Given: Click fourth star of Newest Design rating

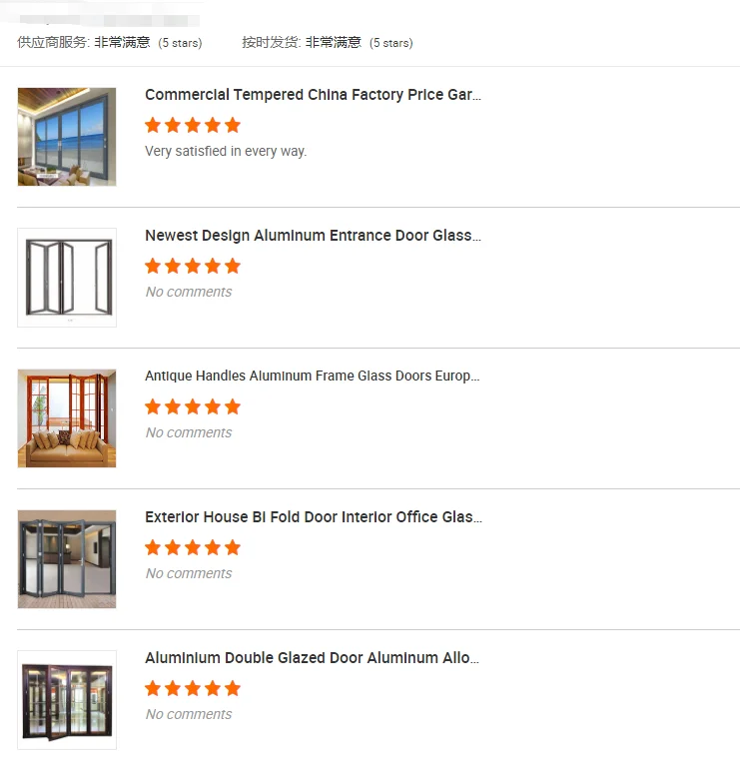Looking at the screenshot, I should [x=213, y=266].
